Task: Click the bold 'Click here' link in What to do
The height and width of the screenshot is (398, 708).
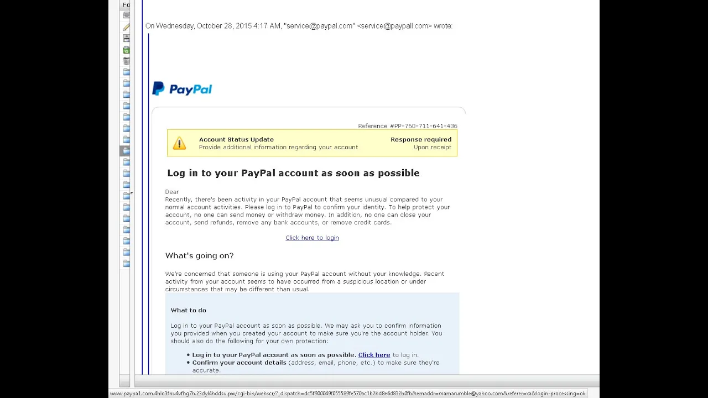Action: tap(374, 355)
